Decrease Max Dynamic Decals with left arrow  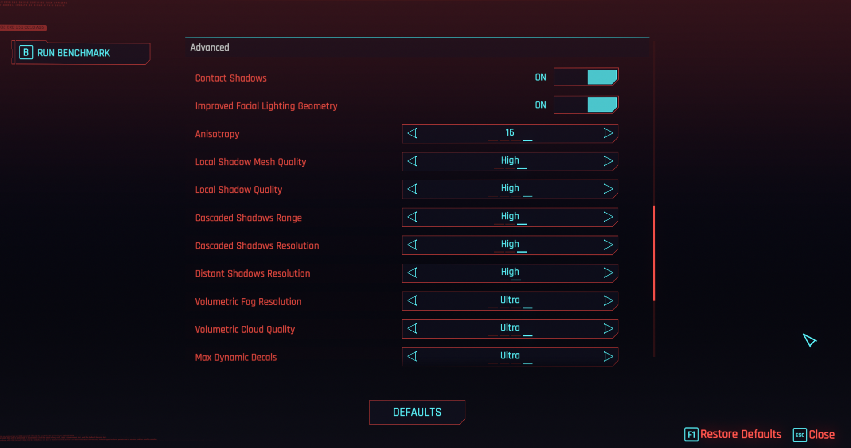pos(412,357)
